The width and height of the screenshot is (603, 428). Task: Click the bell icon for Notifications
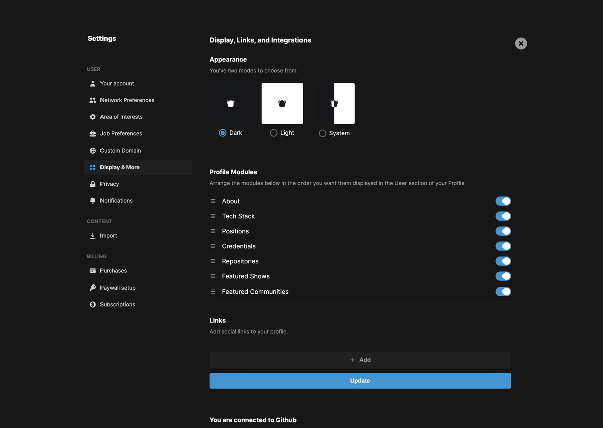click(93, 201)
